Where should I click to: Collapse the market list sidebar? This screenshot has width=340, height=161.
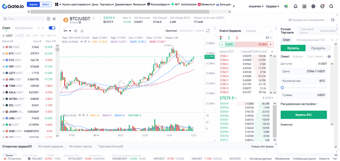pyautogui.click(x=54, y=19)
